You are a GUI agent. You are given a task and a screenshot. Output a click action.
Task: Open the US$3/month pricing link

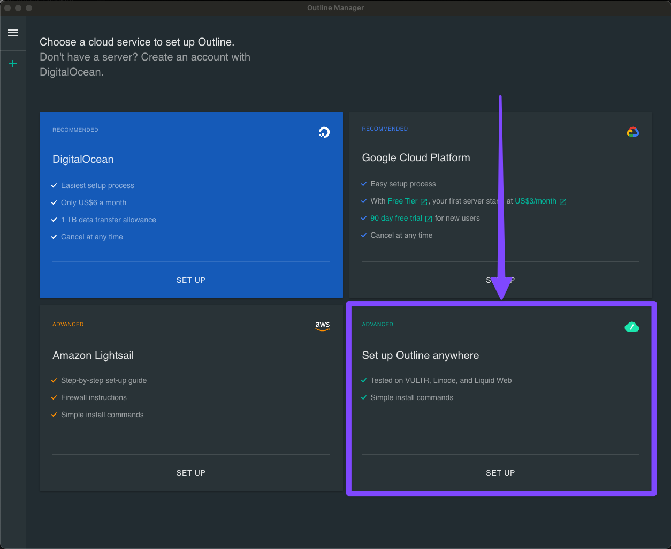[x=536, y=201]
